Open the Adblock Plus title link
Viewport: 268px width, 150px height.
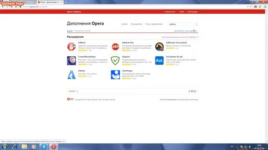coord(128,42)
